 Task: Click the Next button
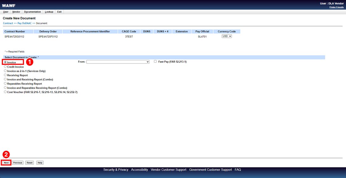pyautogui.click(x=6, y=162)
